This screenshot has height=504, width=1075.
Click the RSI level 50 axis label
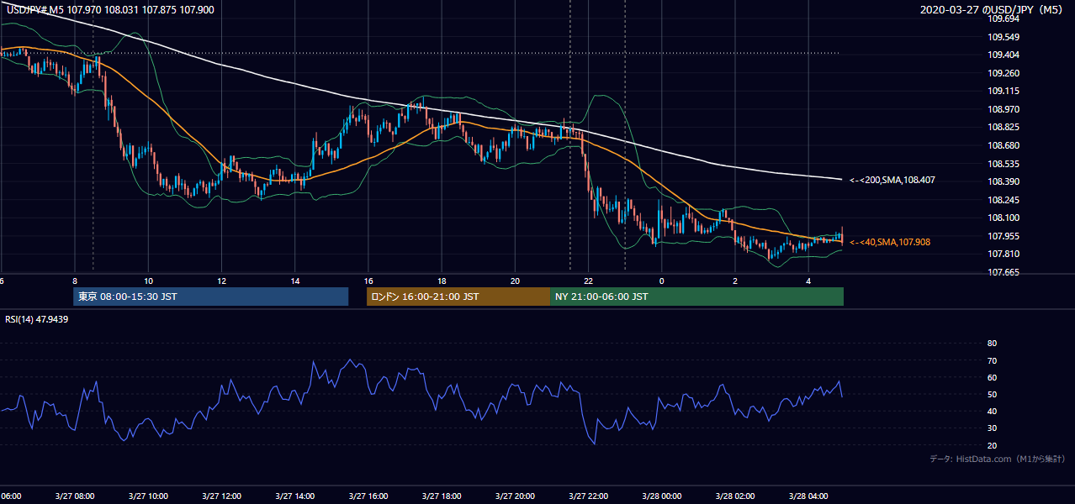point(992,394)
